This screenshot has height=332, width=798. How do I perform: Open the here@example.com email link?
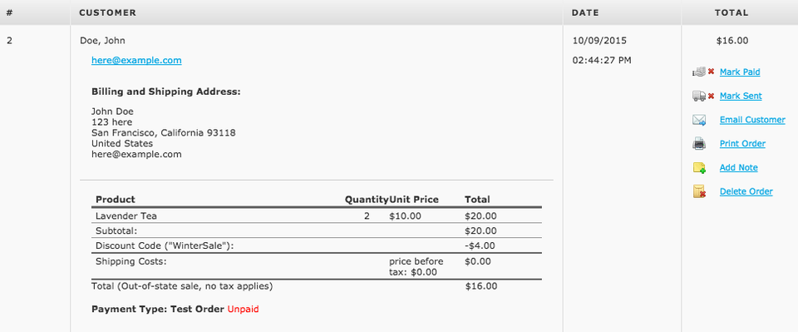click(136, 61)
